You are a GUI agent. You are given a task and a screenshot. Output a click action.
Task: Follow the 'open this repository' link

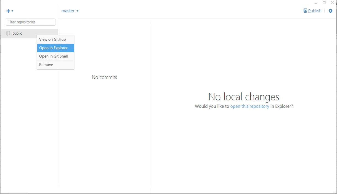(250, 106)
